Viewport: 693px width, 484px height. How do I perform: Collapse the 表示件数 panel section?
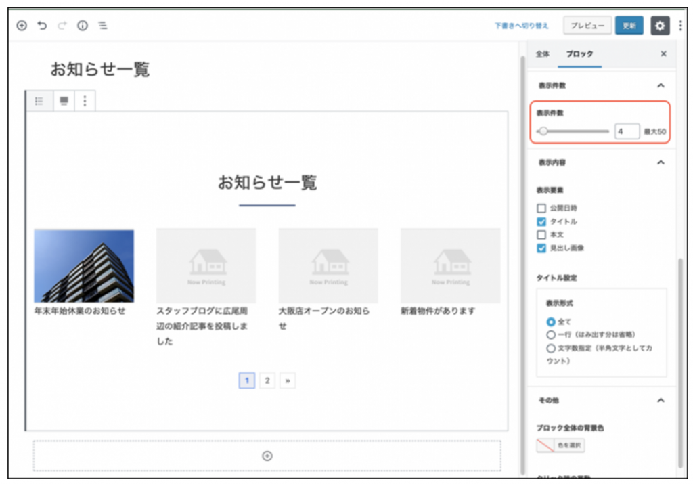pos(661,86)
